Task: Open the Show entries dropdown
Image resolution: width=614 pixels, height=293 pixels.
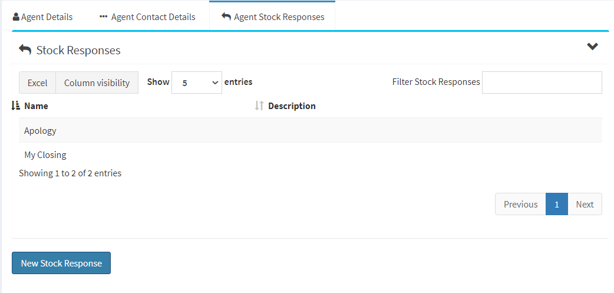Action: pyautogui.click(x=197, y=83)
